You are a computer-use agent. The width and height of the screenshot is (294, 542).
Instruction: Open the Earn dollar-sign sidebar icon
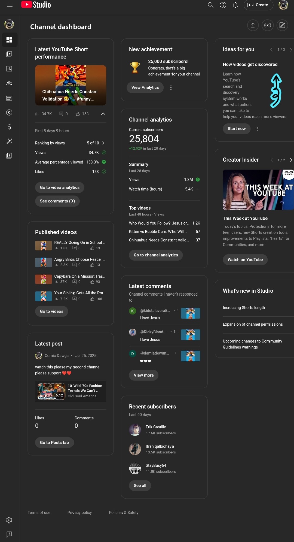click(9, 127)
